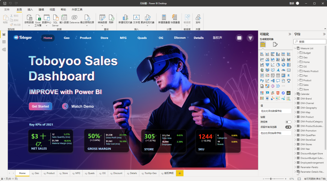Click the Quads navigation link on dashboard
327x181 pixels.
coord(142,38)
